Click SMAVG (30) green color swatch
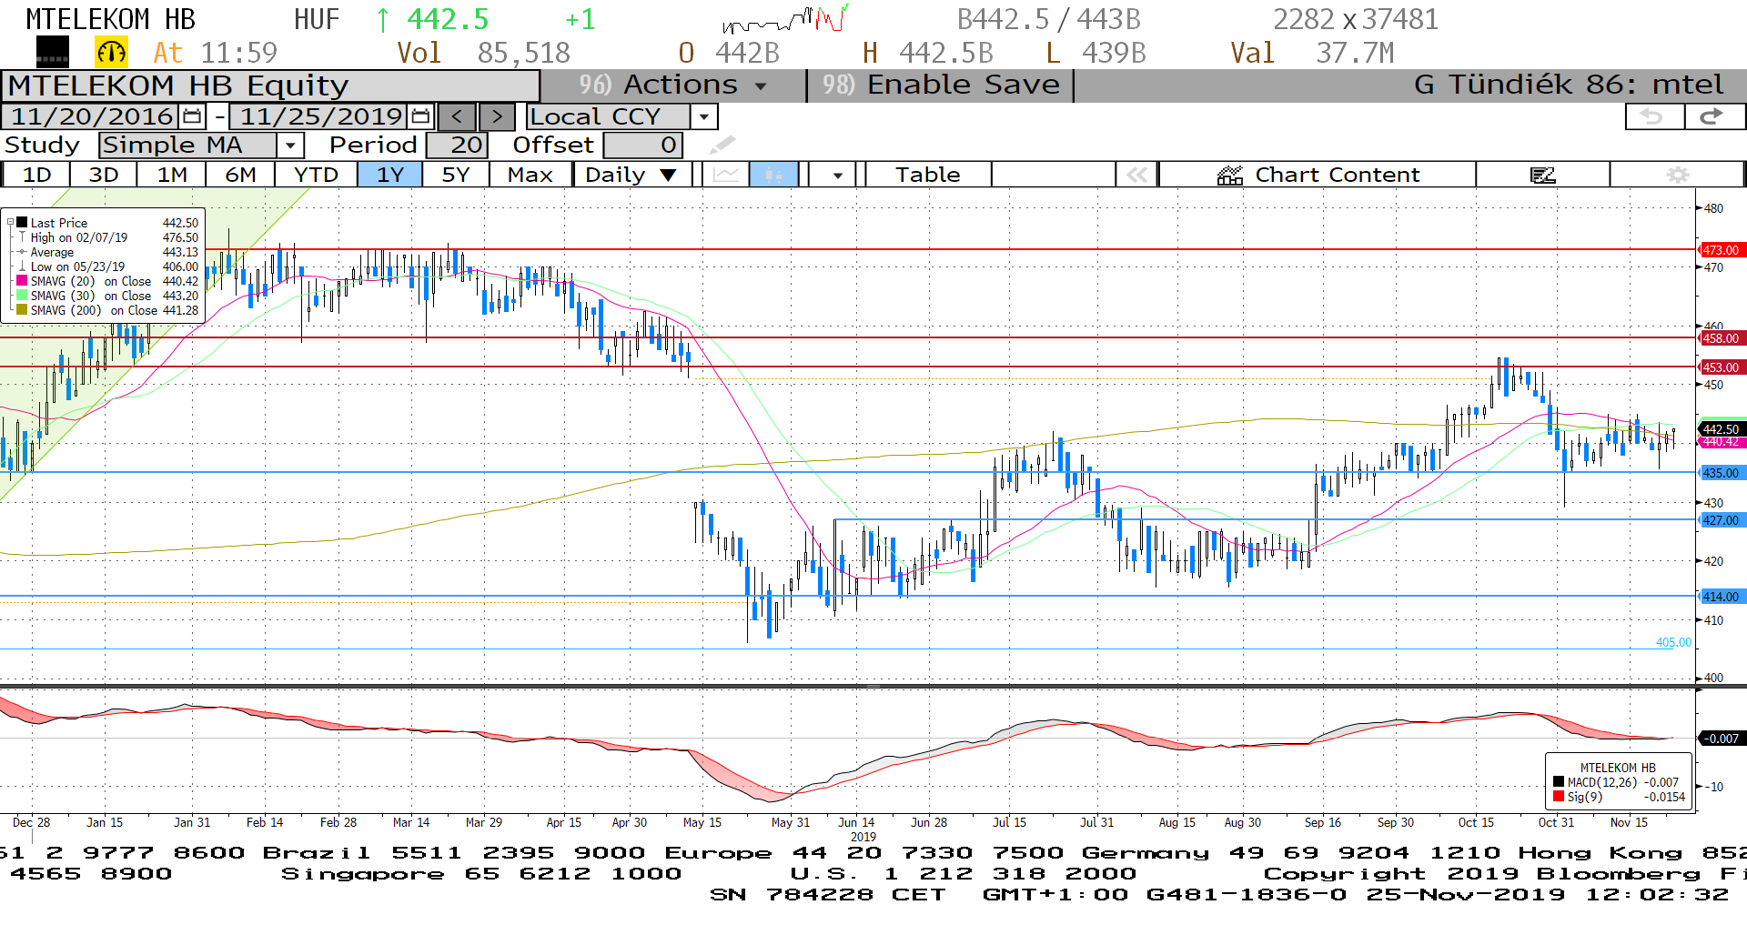1747x945 pixels. [x=22, y=296]
